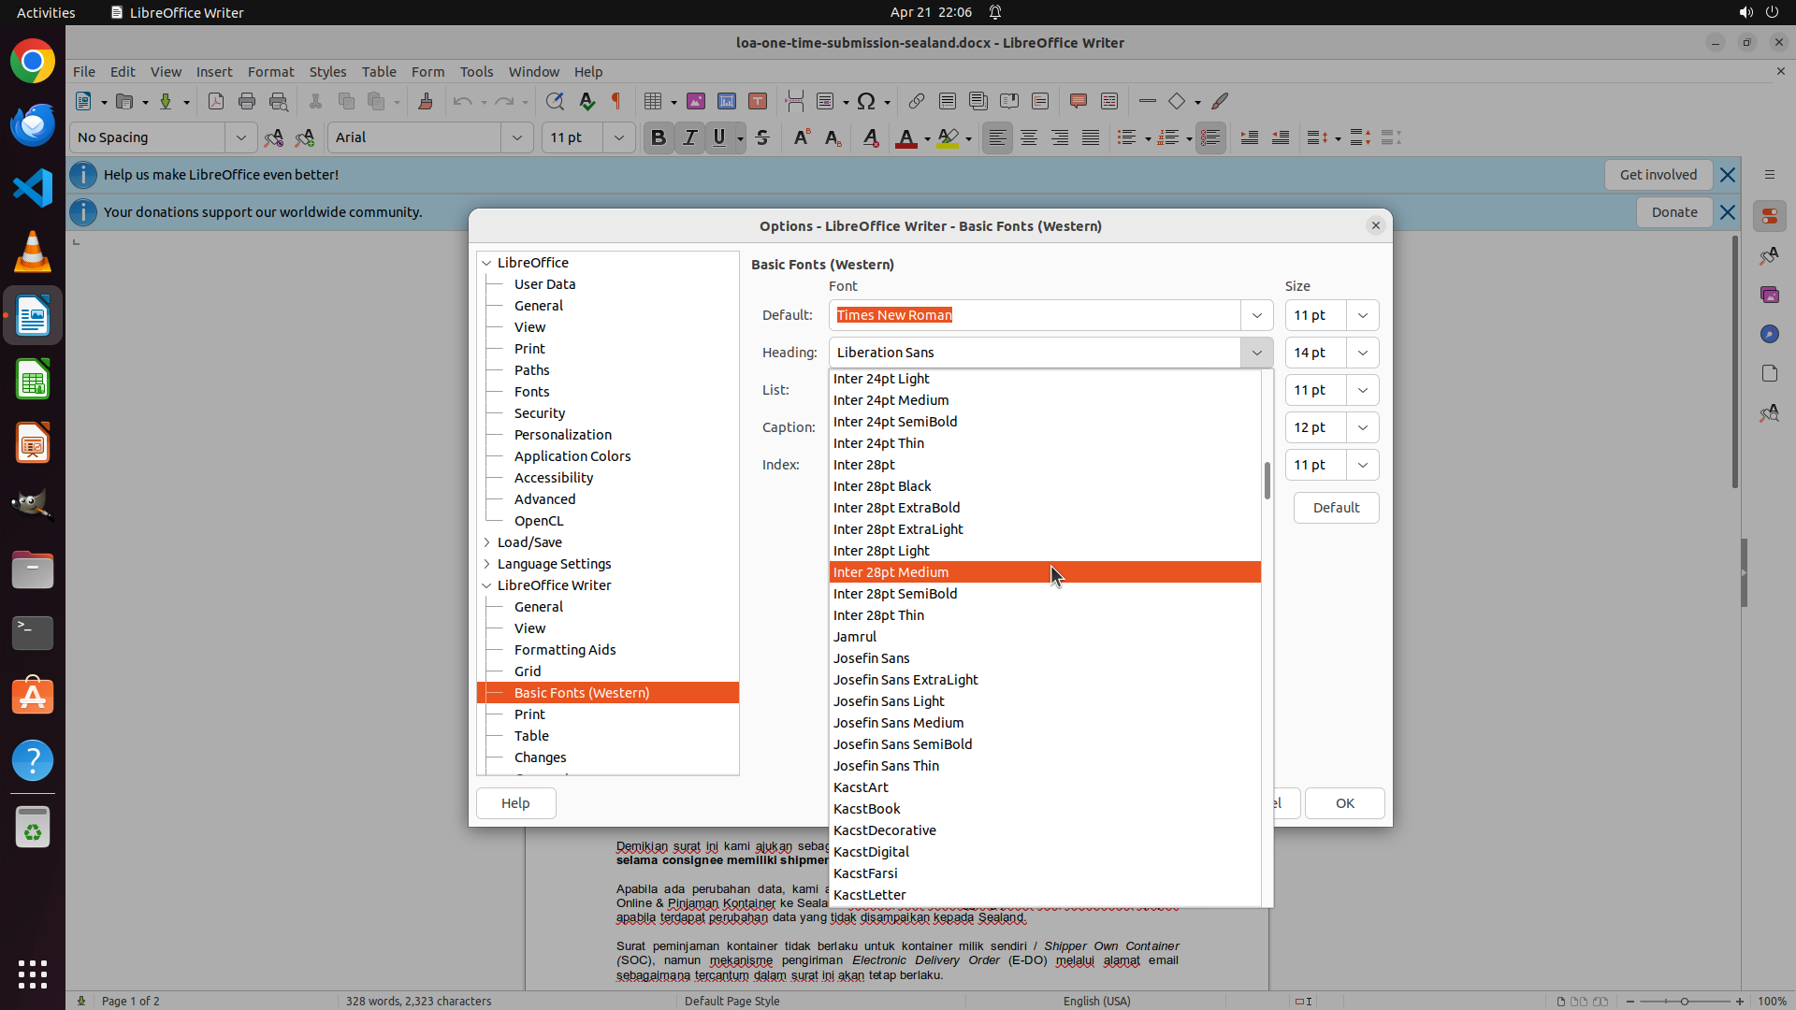Click the OK button
Screen dimensions: 1796x1010
pos(1344,803)
